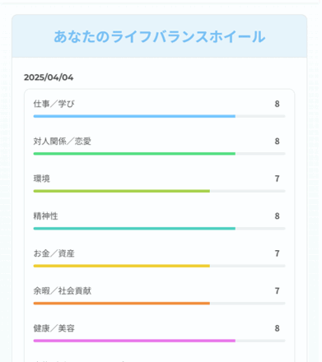The height and width of the screenshot is (362, 322).
Task: Select the お金／資産 category label
Action: click(x=54, y=253)
